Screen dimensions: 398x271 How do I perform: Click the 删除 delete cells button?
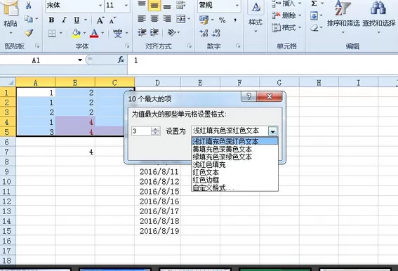coord(286,15)
